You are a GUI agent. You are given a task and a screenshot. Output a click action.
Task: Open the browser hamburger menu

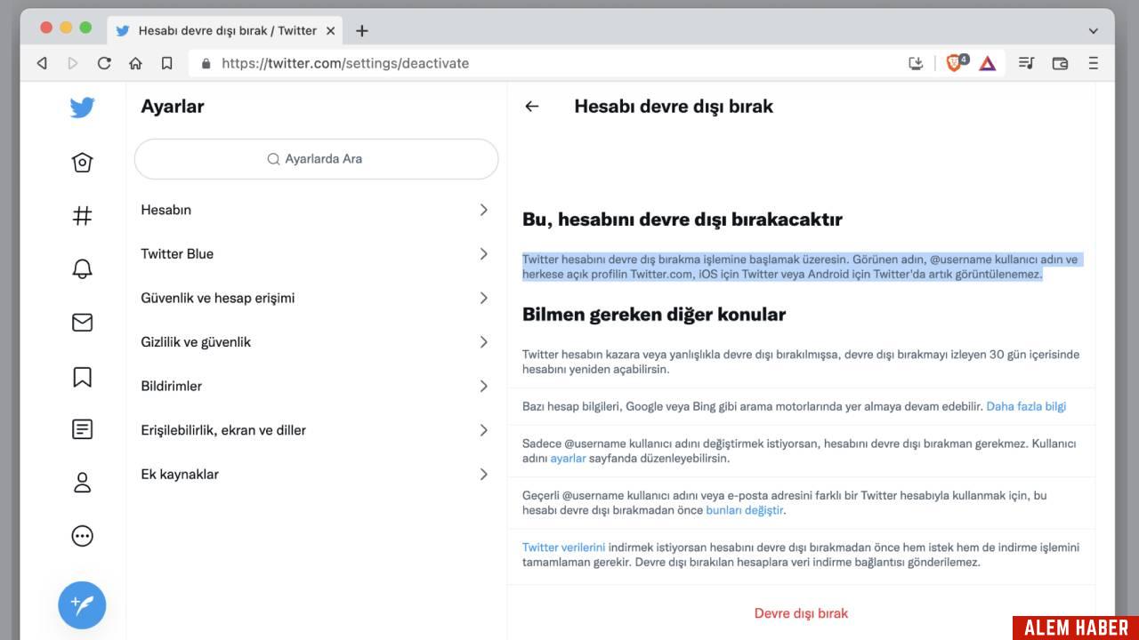(1094, 63)
